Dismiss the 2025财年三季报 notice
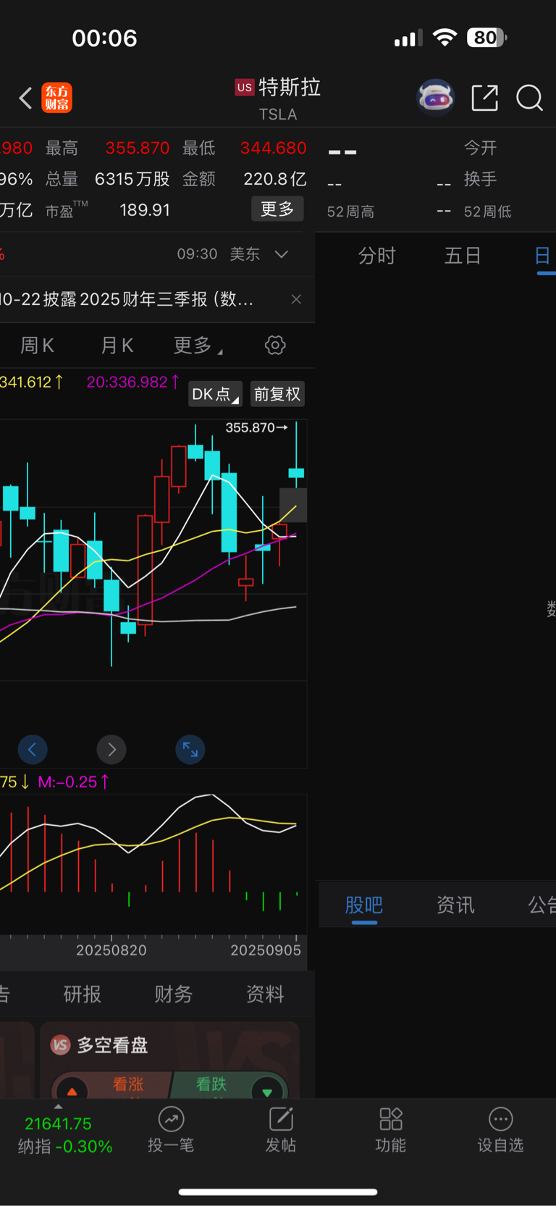This screenshot has width=556, height=1206. pos(296,299)
